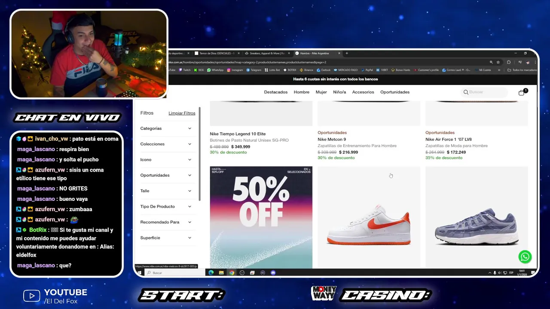Switch to the Sneakers, Apparel & More tab
550x309 pixels.
(x=267, y=53)
